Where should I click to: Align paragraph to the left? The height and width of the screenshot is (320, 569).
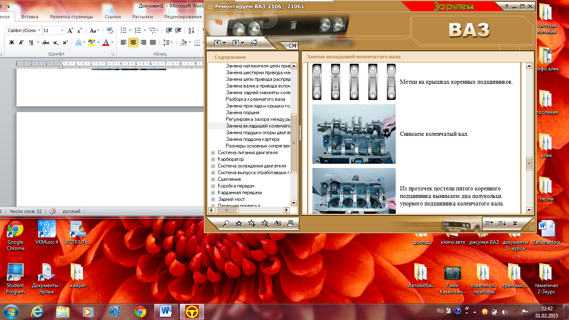tap(123, 42)
